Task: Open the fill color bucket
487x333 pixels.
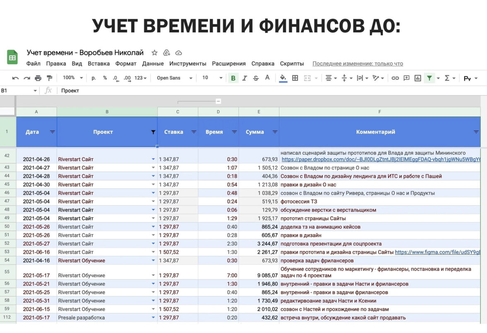Action: pyautogui.click(x=283, y=78)
